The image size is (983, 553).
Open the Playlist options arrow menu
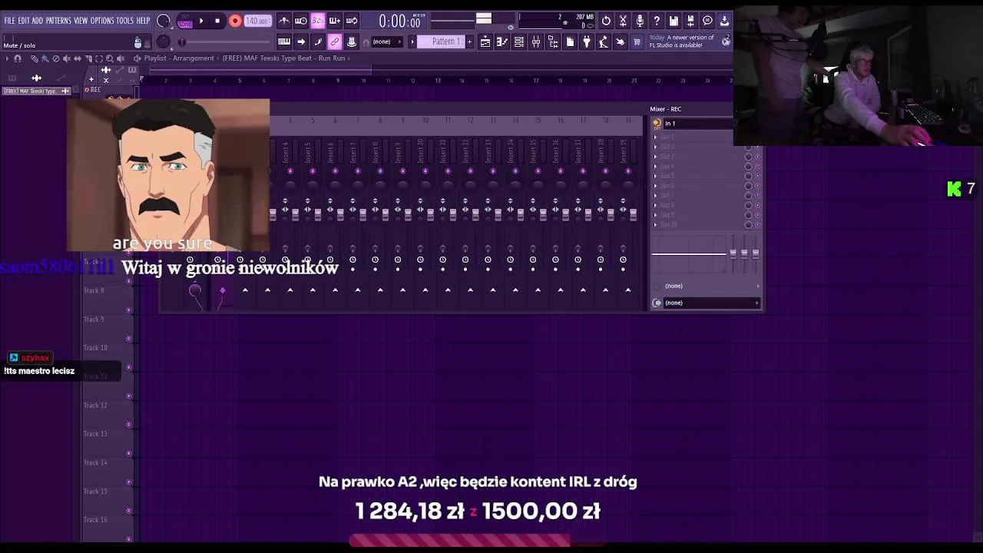pos(7,58)
